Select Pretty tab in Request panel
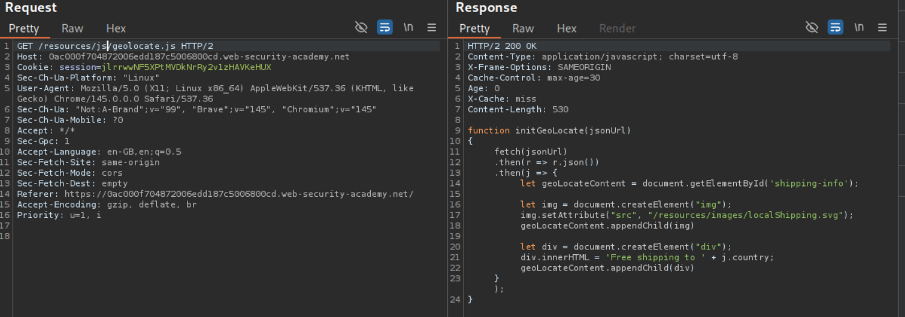Viewport: 905px width, 317px height. click(24, 28)
